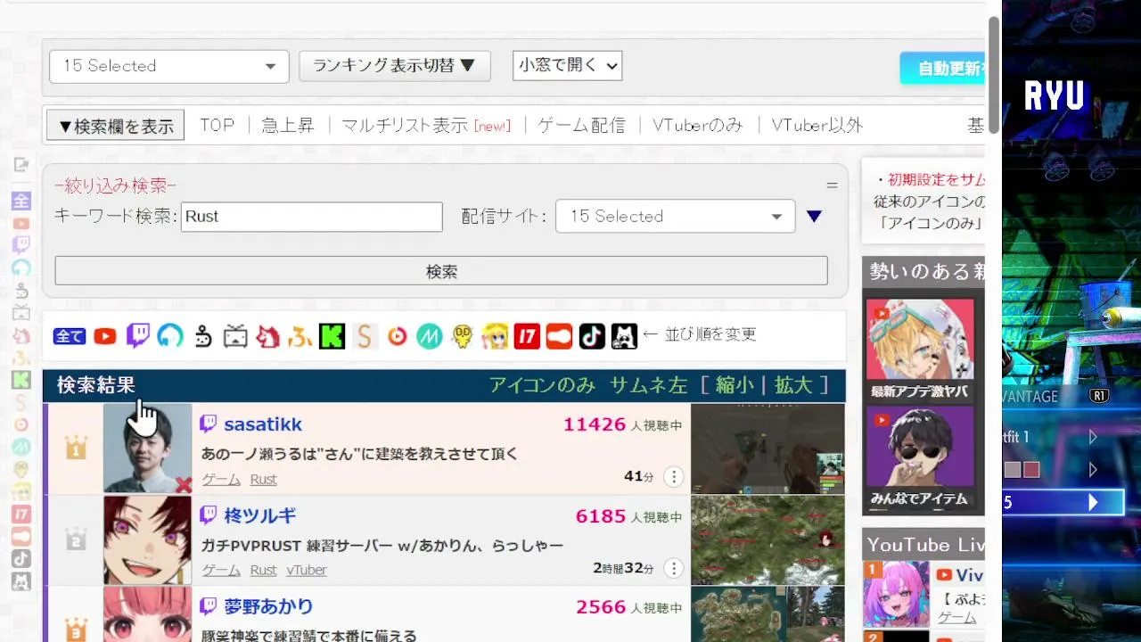Click the dark blue triangle next to 配信サイト
The image size is (1141, 642).
pyautogui.click(x=814, y=217)
